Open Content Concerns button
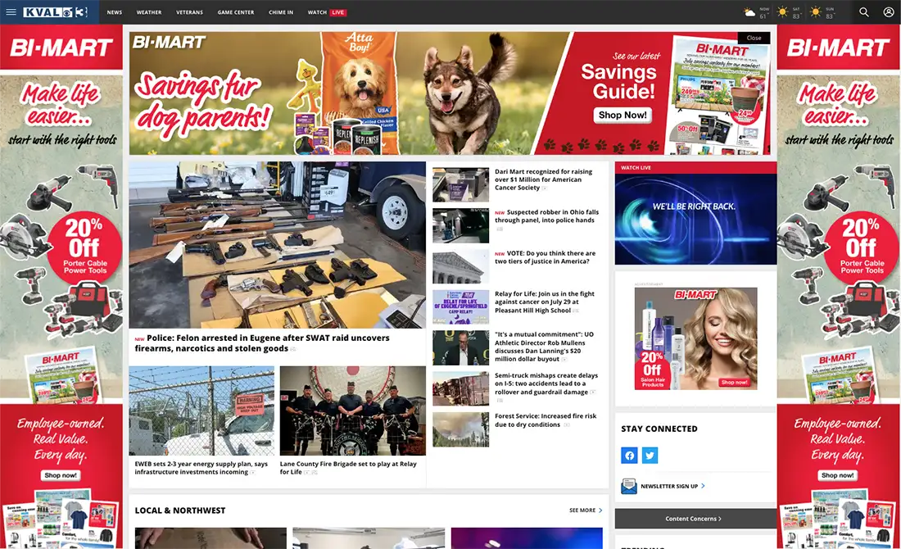The image size is (901, 549). (x=695, y=519)
